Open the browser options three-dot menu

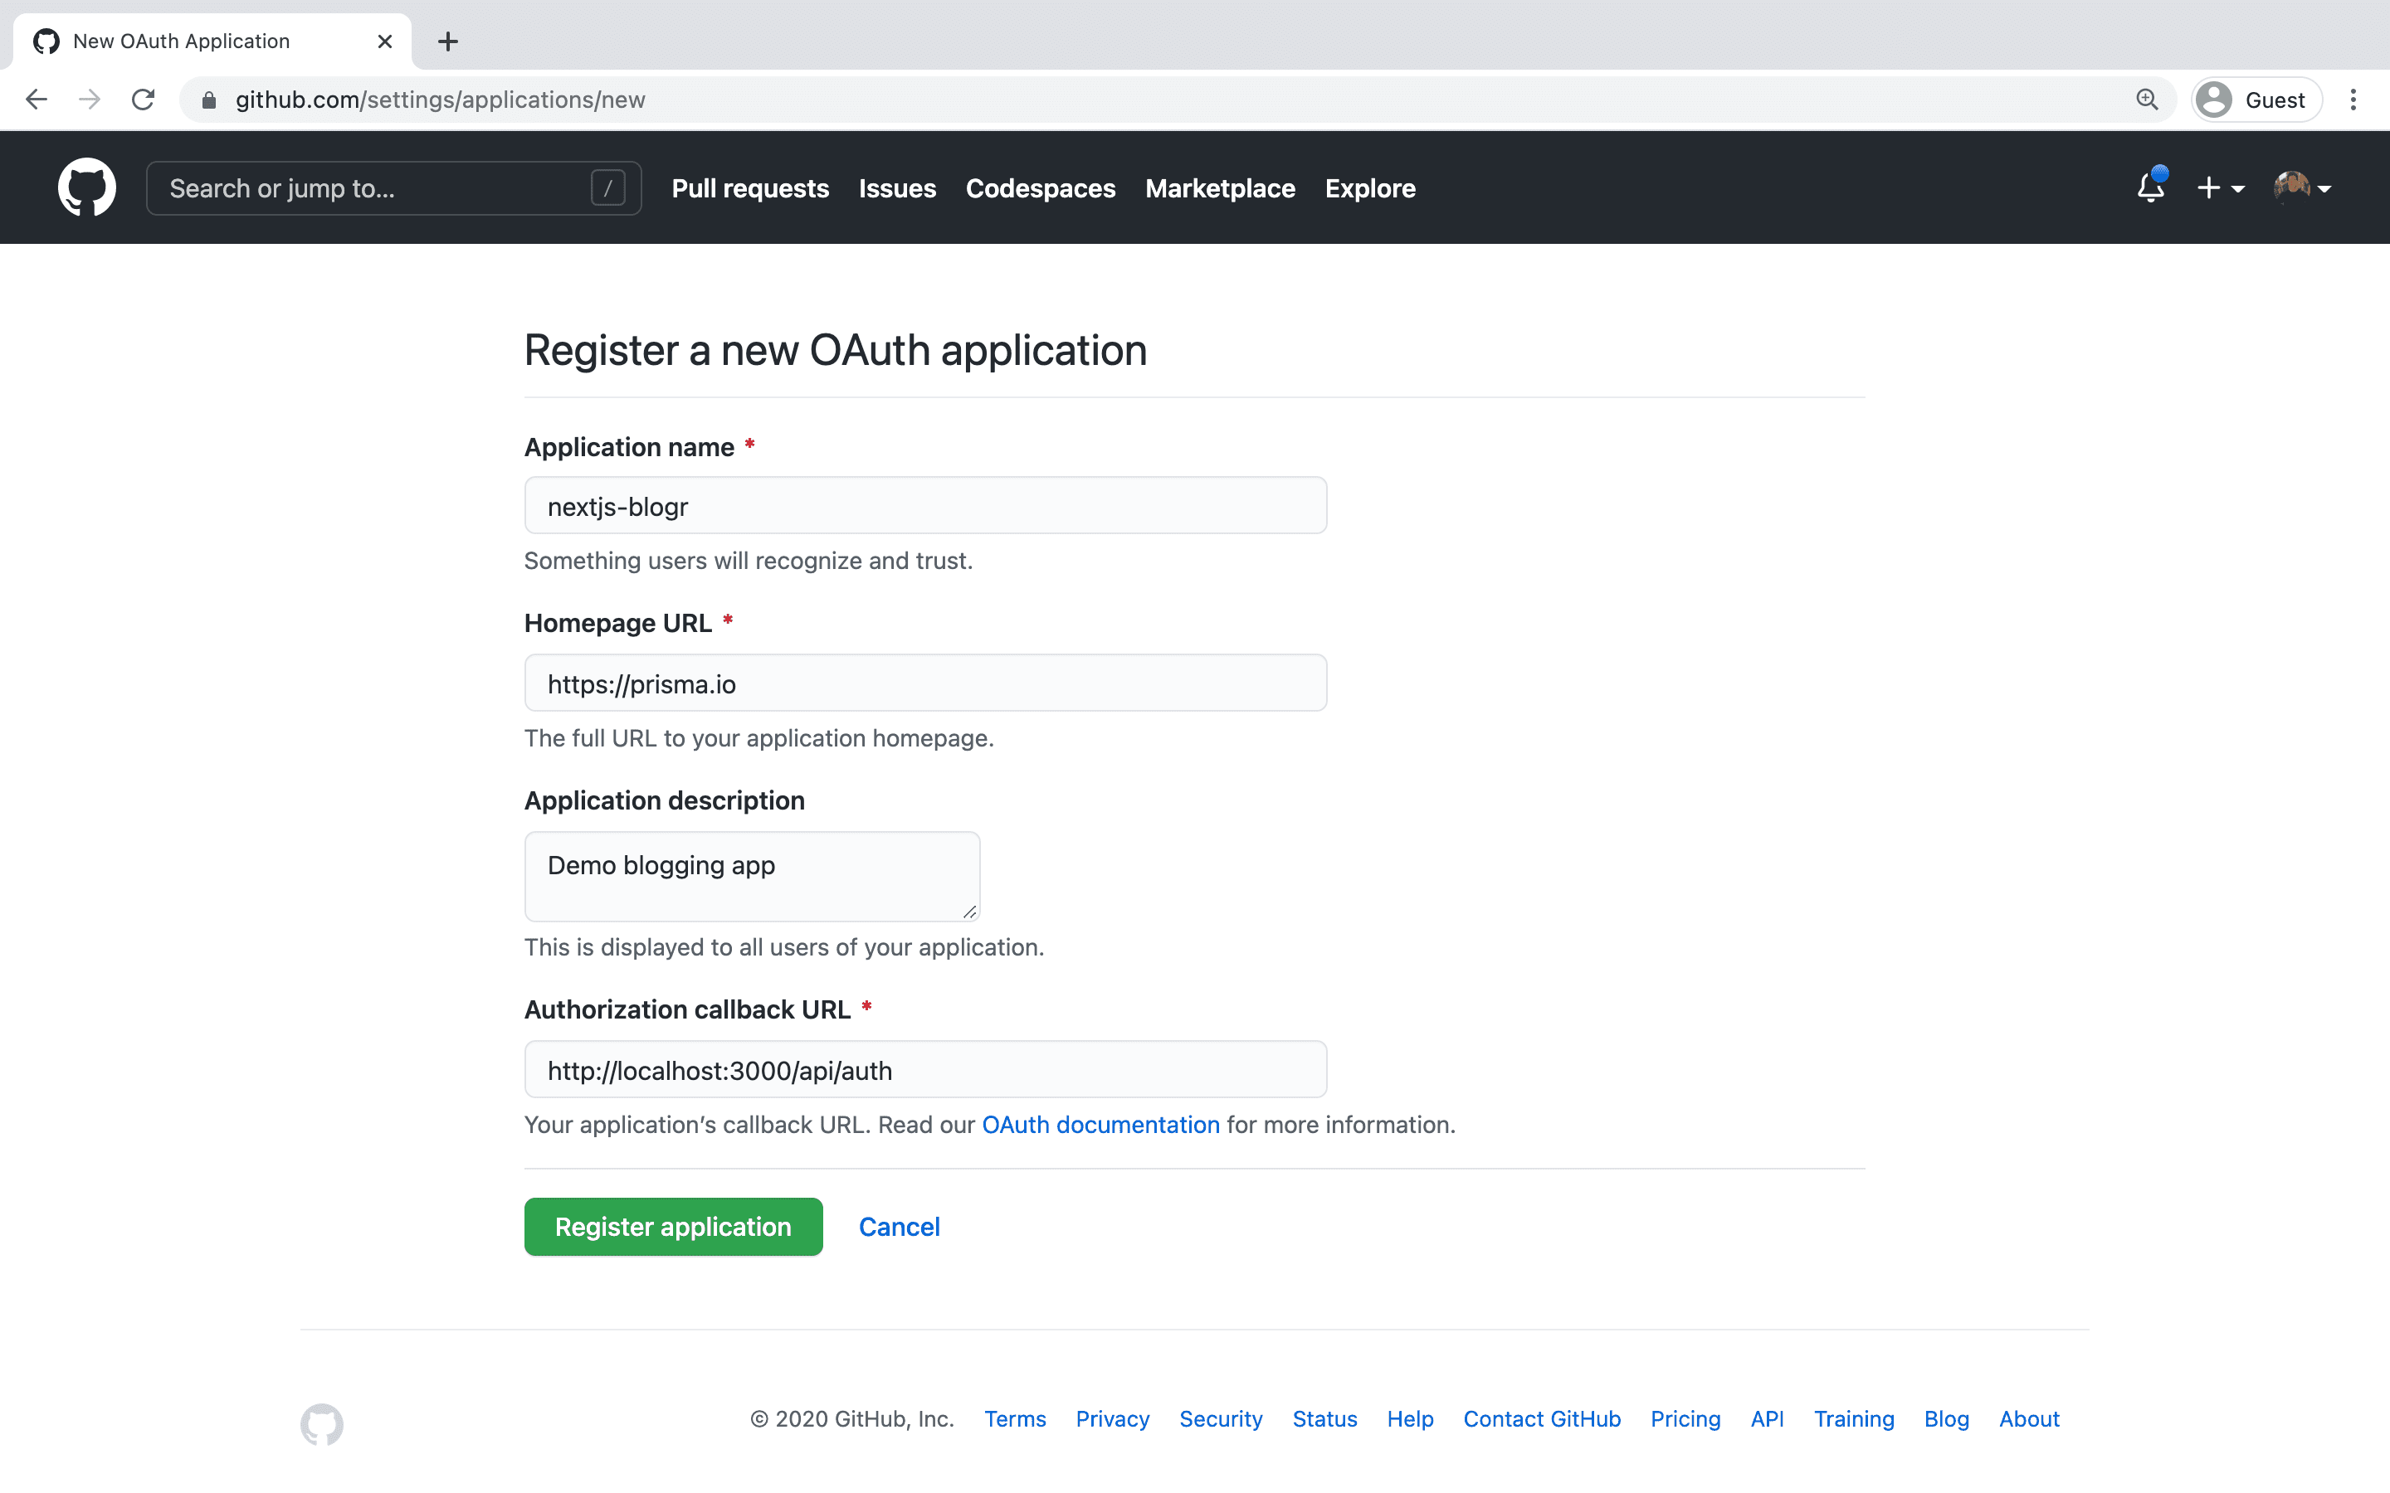tap(2354, 99)
